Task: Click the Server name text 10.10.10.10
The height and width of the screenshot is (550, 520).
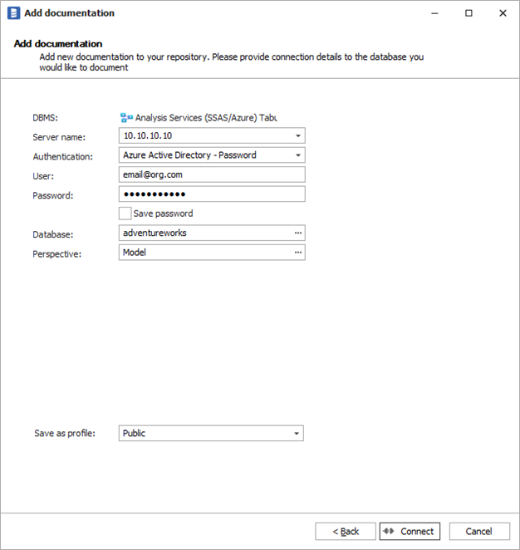Action: 148,135
